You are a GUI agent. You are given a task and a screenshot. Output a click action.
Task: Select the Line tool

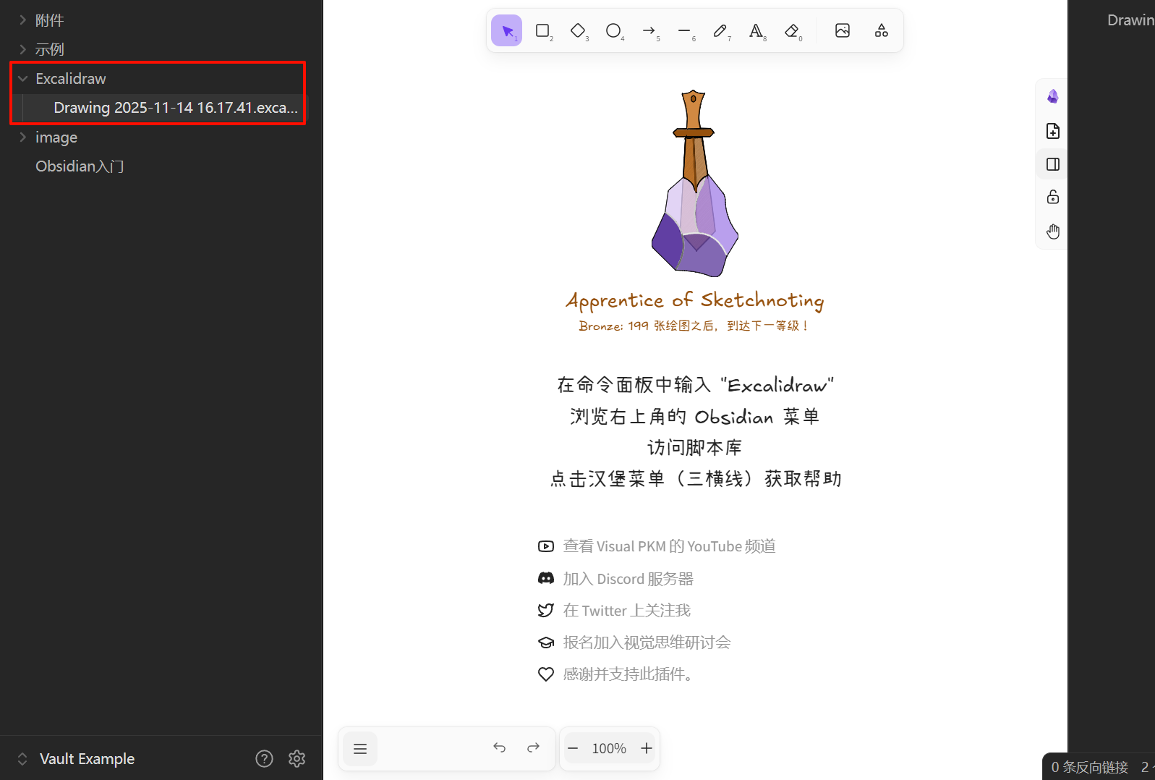click(684, 30)
